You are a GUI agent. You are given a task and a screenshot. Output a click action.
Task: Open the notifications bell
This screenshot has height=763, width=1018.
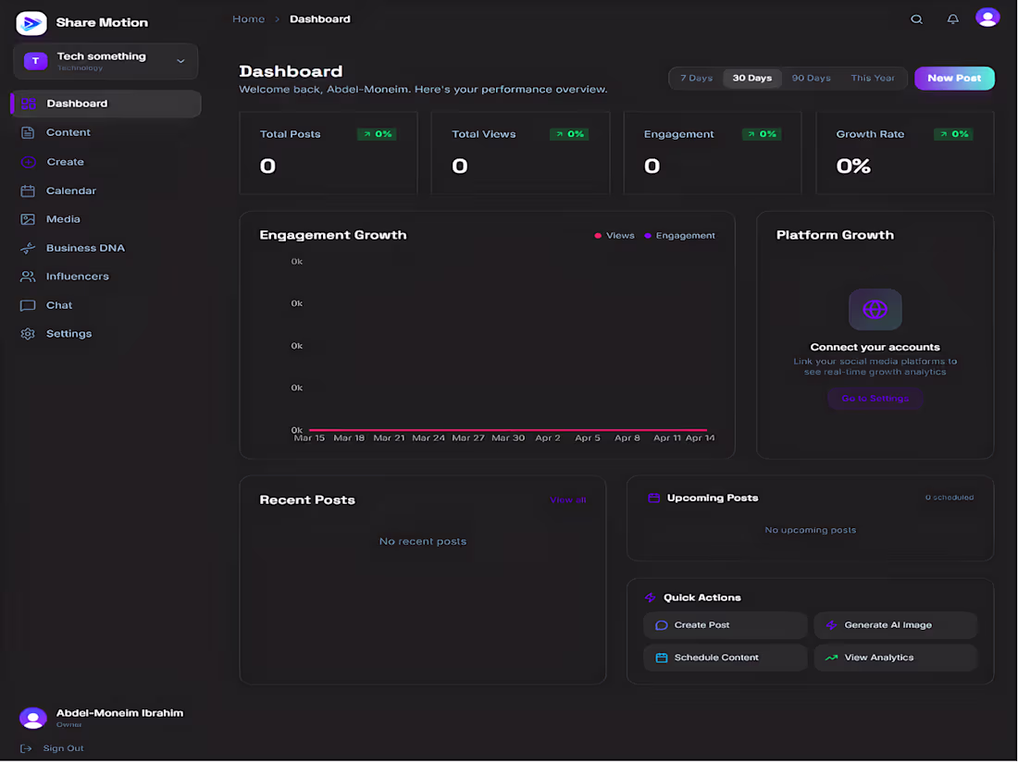point(952,19)
